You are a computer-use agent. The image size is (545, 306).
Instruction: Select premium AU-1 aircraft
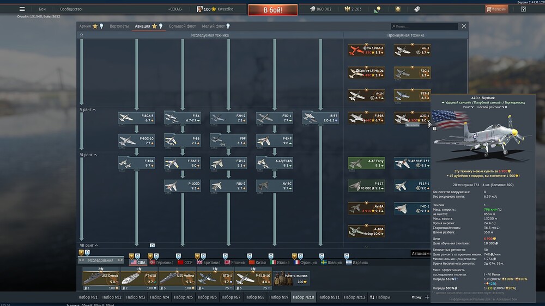412,50
